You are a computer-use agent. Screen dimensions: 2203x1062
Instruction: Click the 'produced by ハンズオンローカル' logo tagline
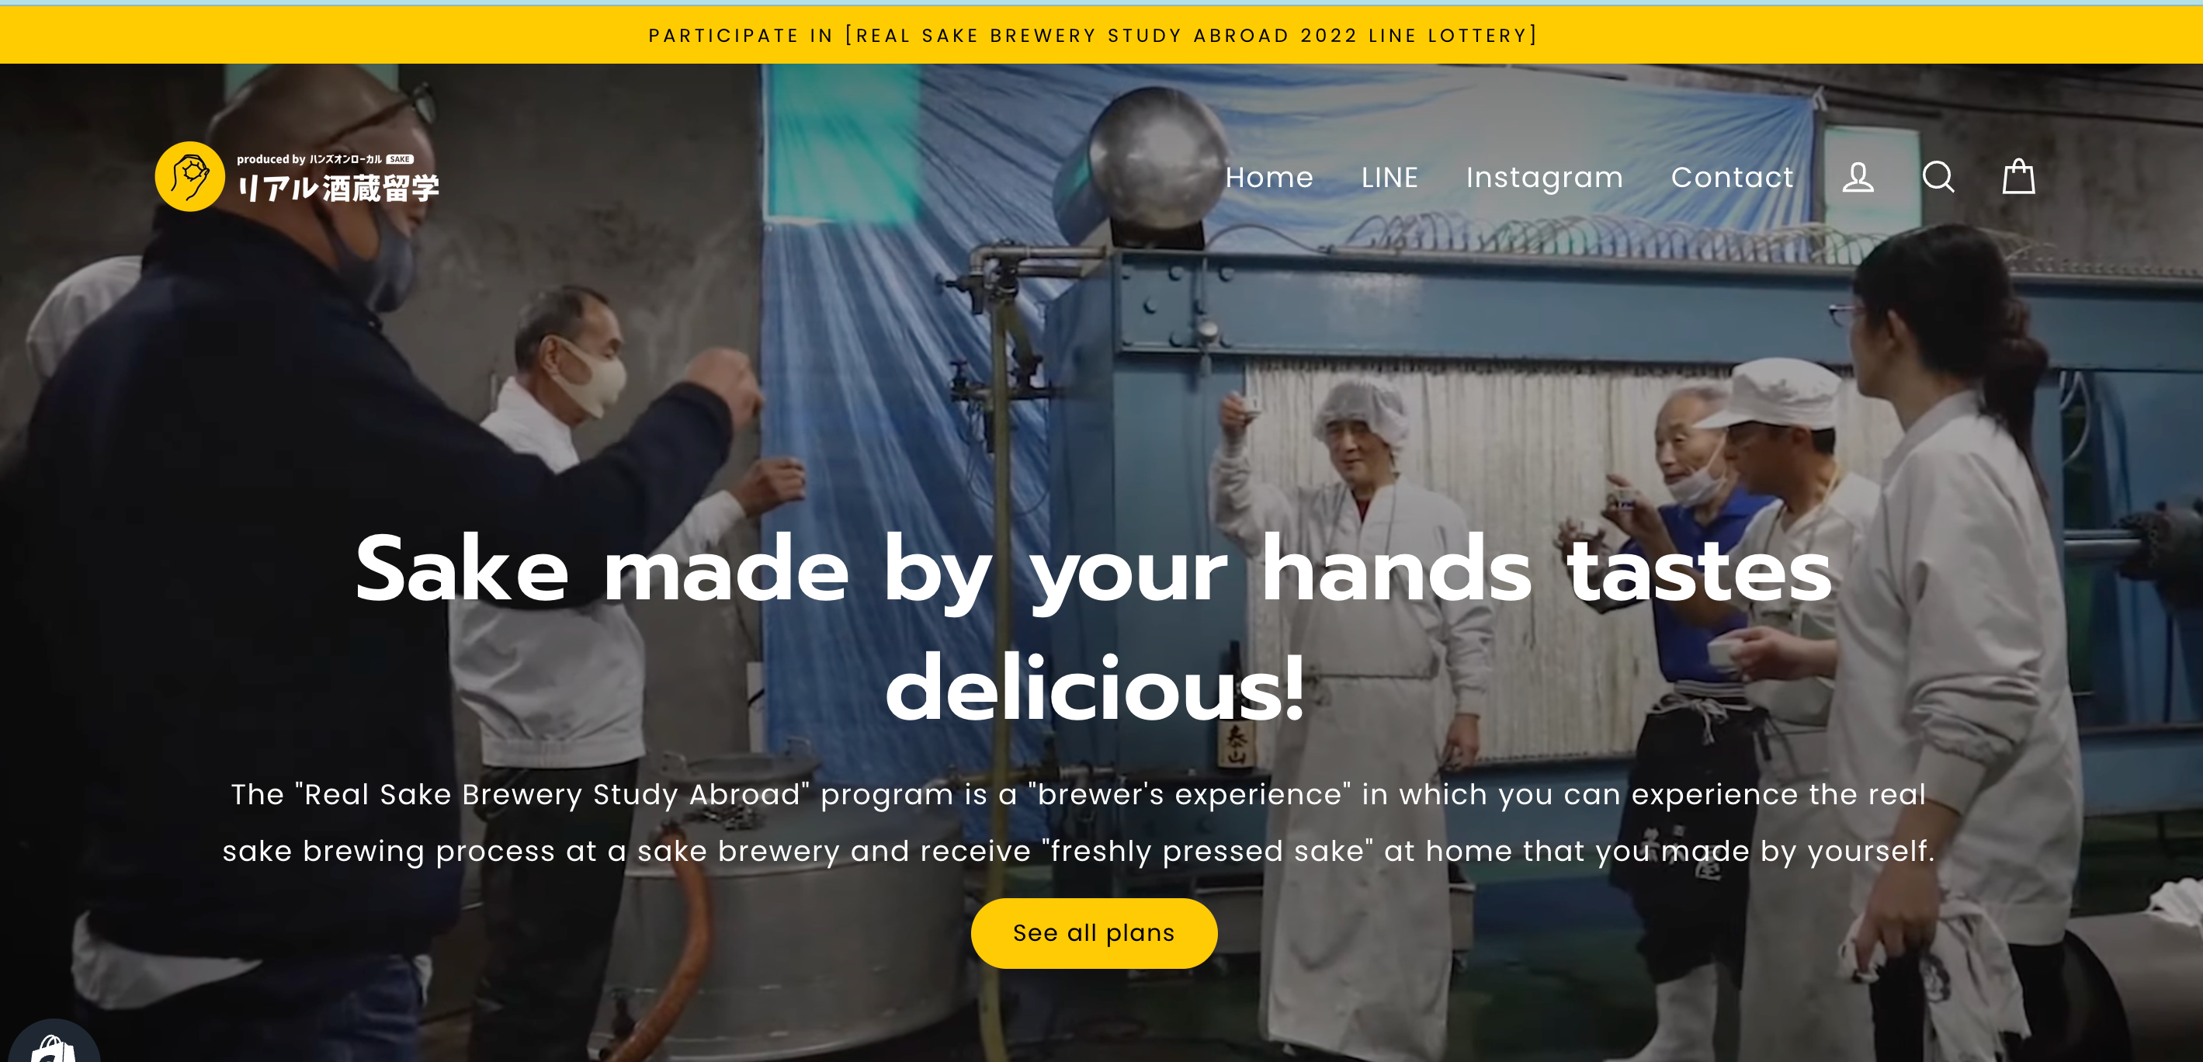pos(309,159)
